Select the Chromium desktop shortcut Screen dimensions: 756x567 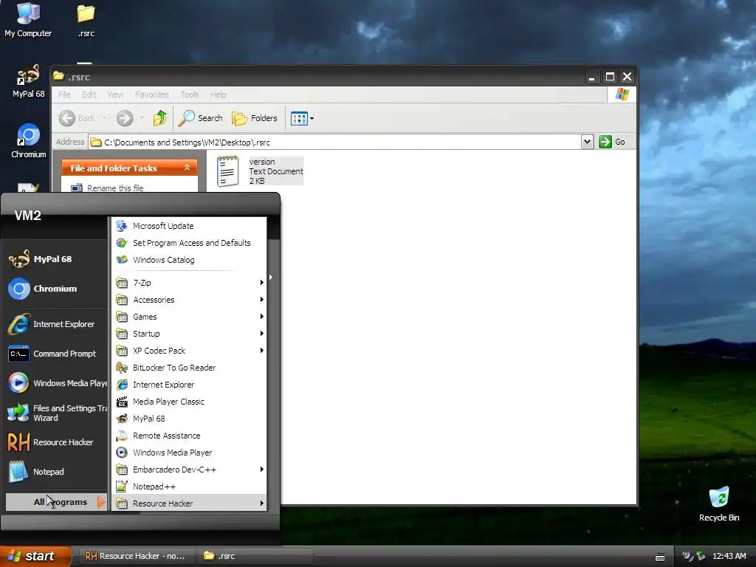point(29,141)
